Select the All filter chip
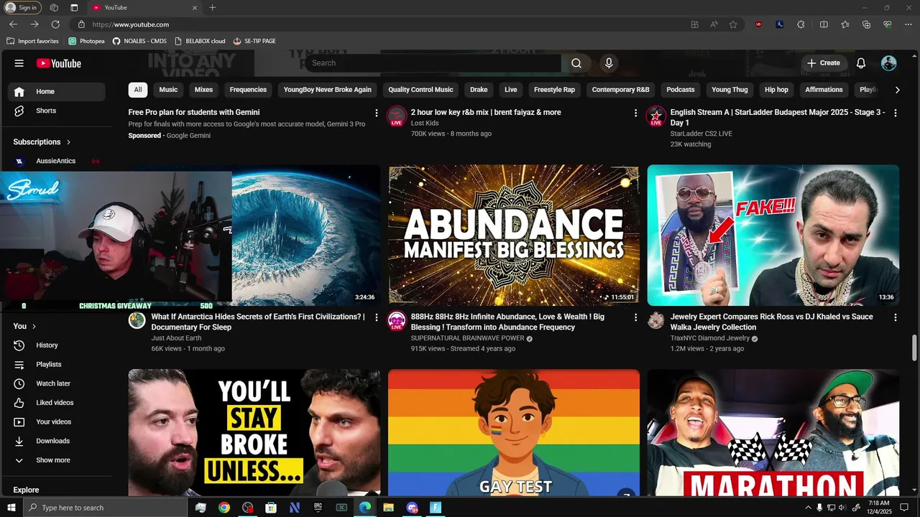 coord(138,90)
